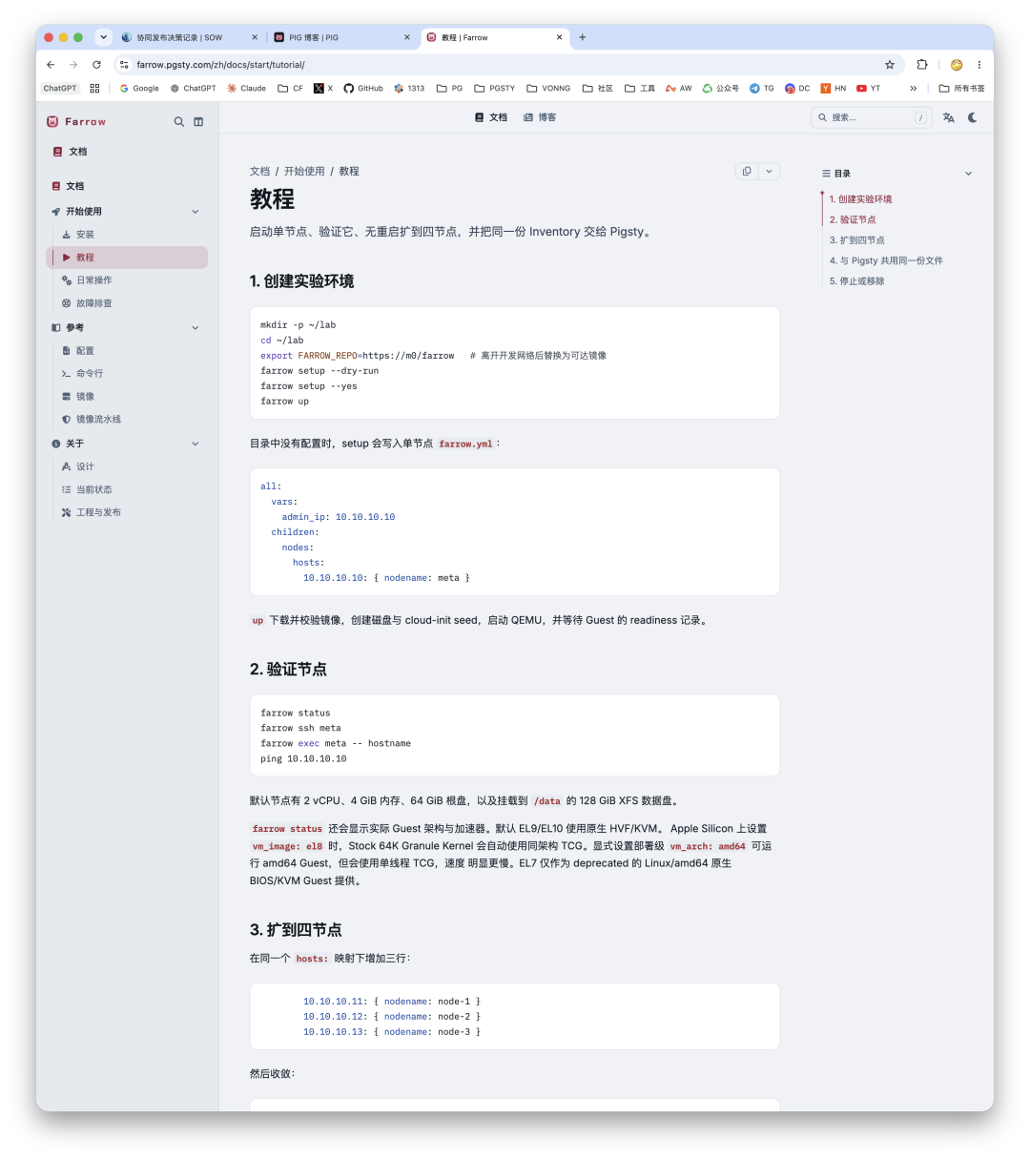This screenshot has height=1159, width=1030.
Task: Open the tab search dropdown in the tab strip
Action: pos(103,37)
